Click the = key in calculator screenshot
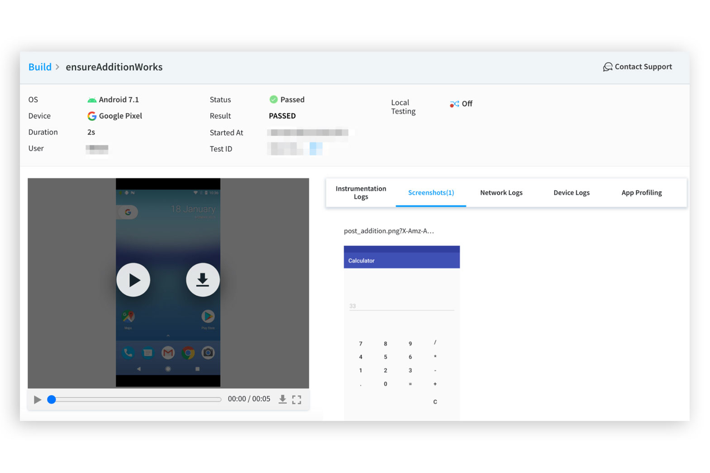 click(410, 384)
